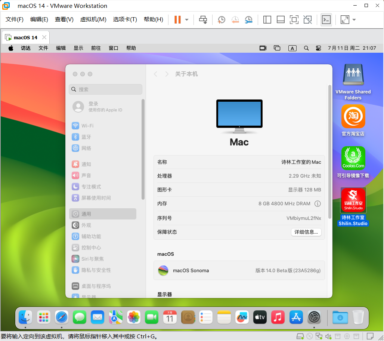
Task: Open the macOS 前往 menu
Action: 96,48
